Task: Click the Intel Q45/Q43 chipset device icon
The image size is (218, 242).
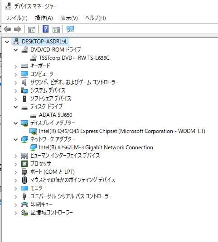Action: 33,131
